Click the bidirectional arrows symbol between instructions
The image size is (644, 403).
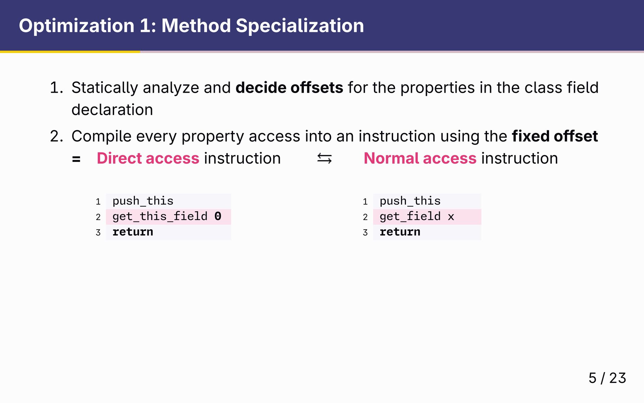324,159
